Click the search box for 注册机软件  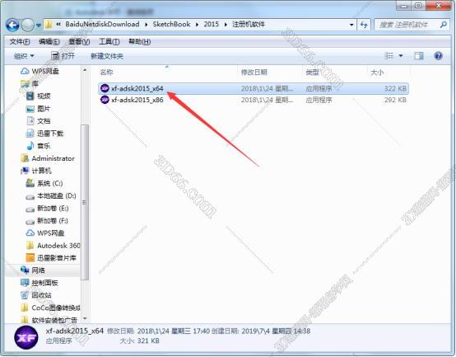412,25
